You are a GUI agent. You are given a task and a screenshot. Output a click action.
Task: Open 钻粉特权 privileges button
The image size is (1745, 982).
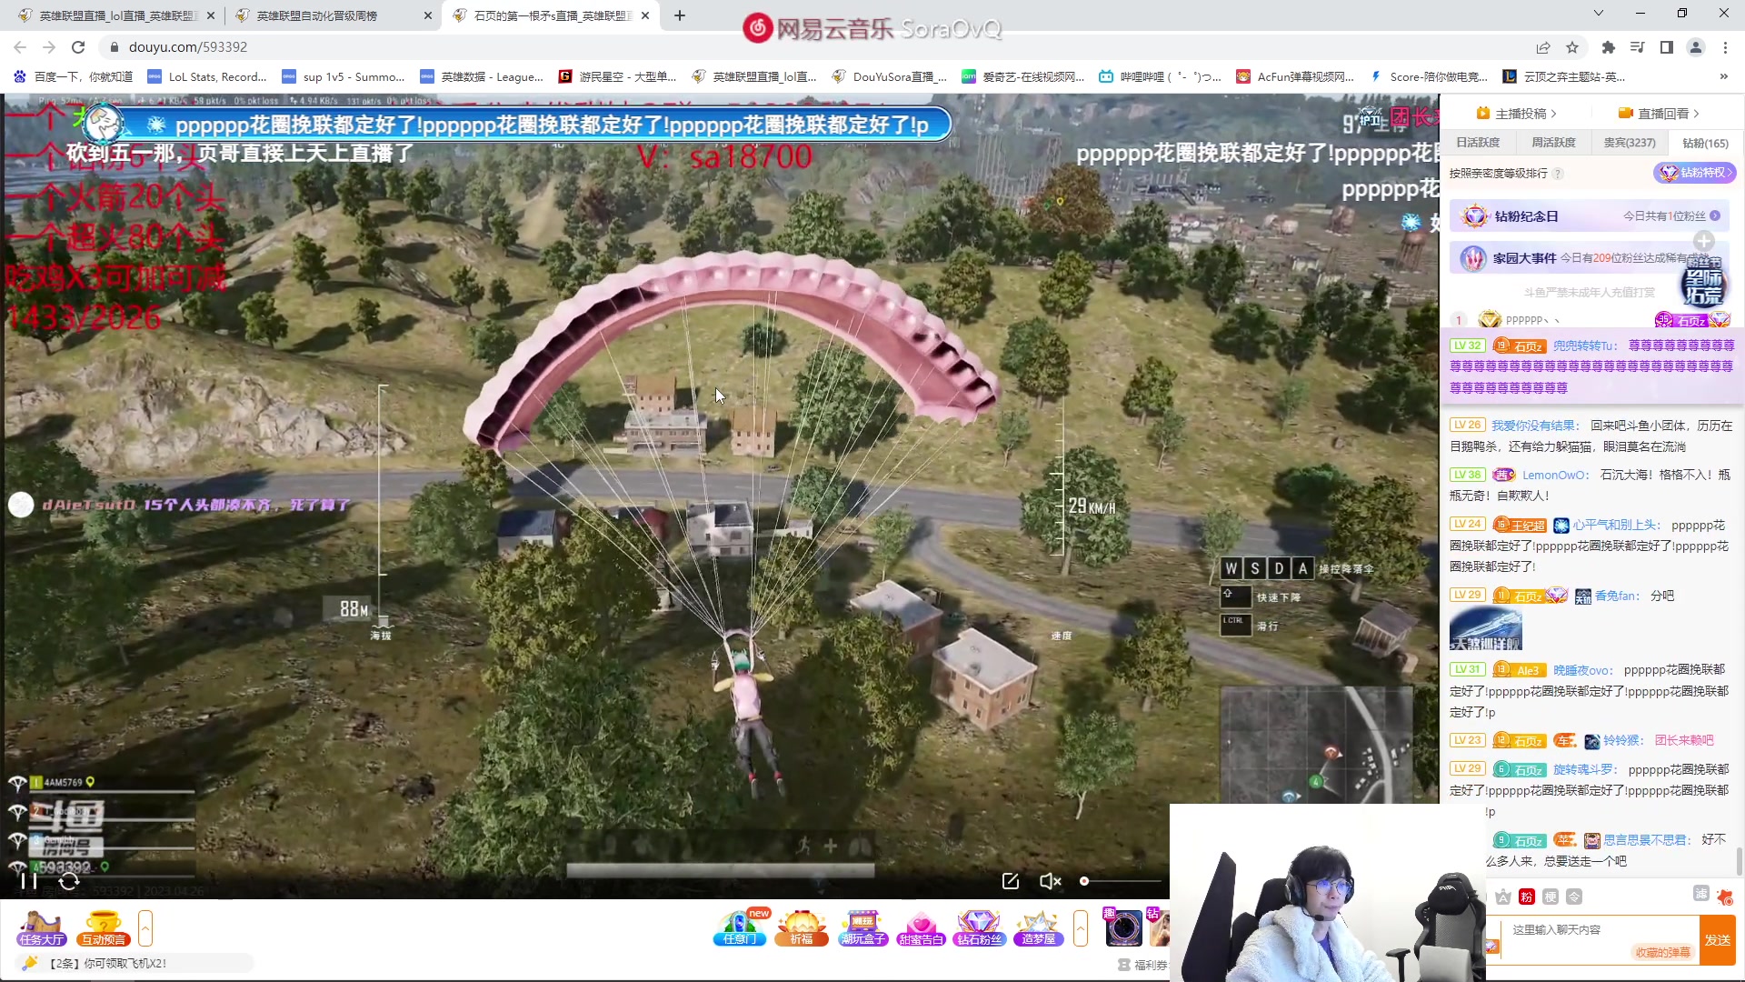pyautogui.click(x=1694, y=173)
